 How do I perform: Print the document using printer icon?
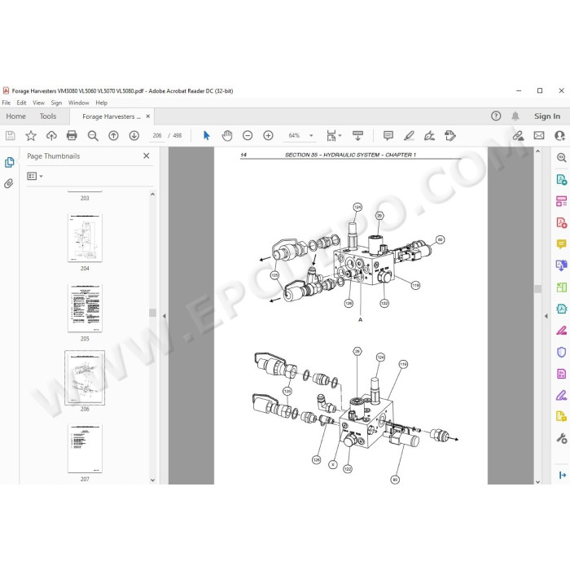click(72, 136)
